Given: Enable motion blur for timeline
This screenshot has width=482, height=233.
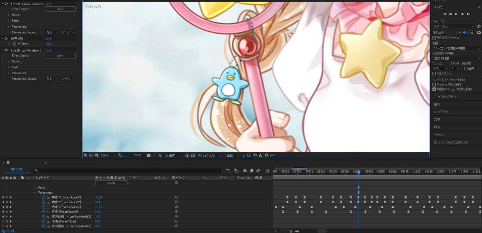Looking at the screenshot, I should [258, 171].
